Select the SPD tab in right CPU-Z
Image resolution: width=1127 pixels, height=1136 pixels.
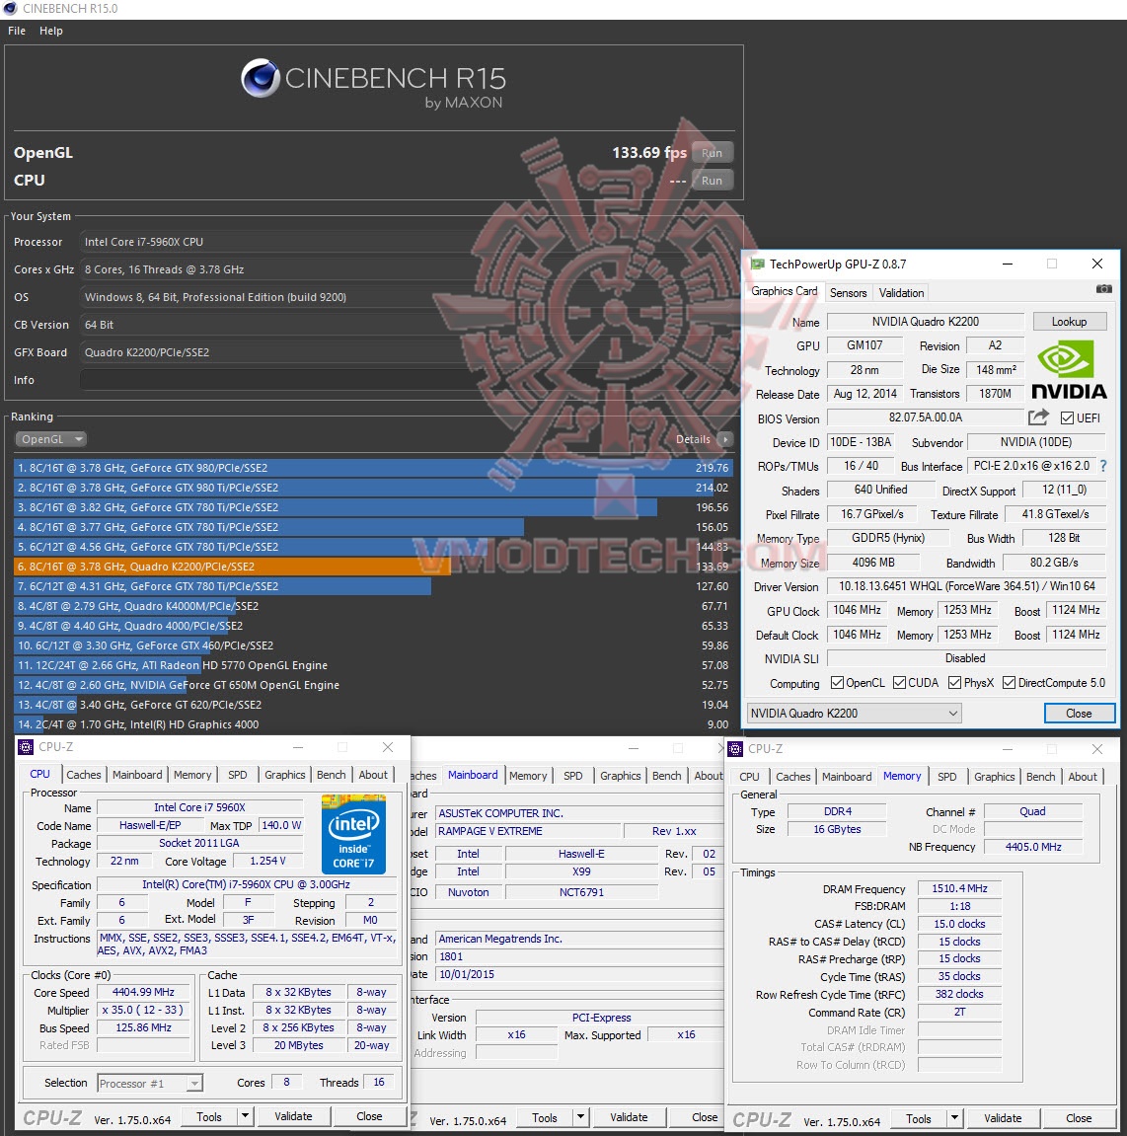(946, 777)
